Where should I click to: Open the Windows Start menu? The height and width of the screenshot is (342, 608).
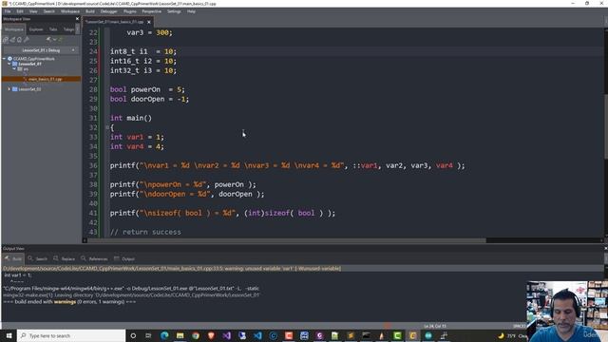click(x=9, y=335)
